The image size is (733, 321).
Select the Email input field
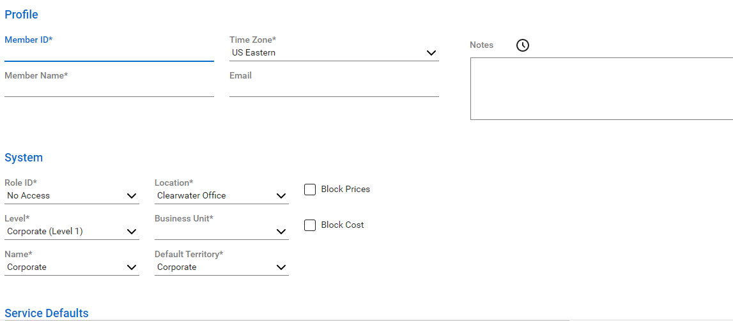(x=334, y=89)
